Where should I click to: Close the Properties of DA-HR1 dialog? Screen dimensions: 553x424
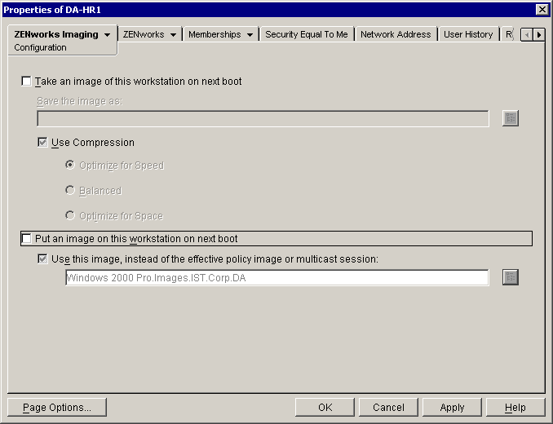coord(542,10)
